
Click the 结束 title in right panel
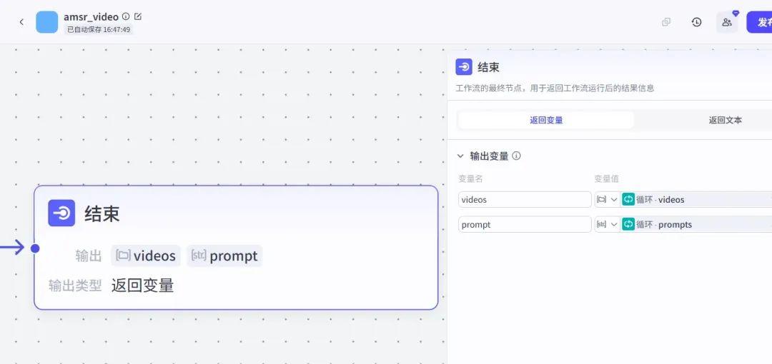pyautogui.click(x=488, y=67)
